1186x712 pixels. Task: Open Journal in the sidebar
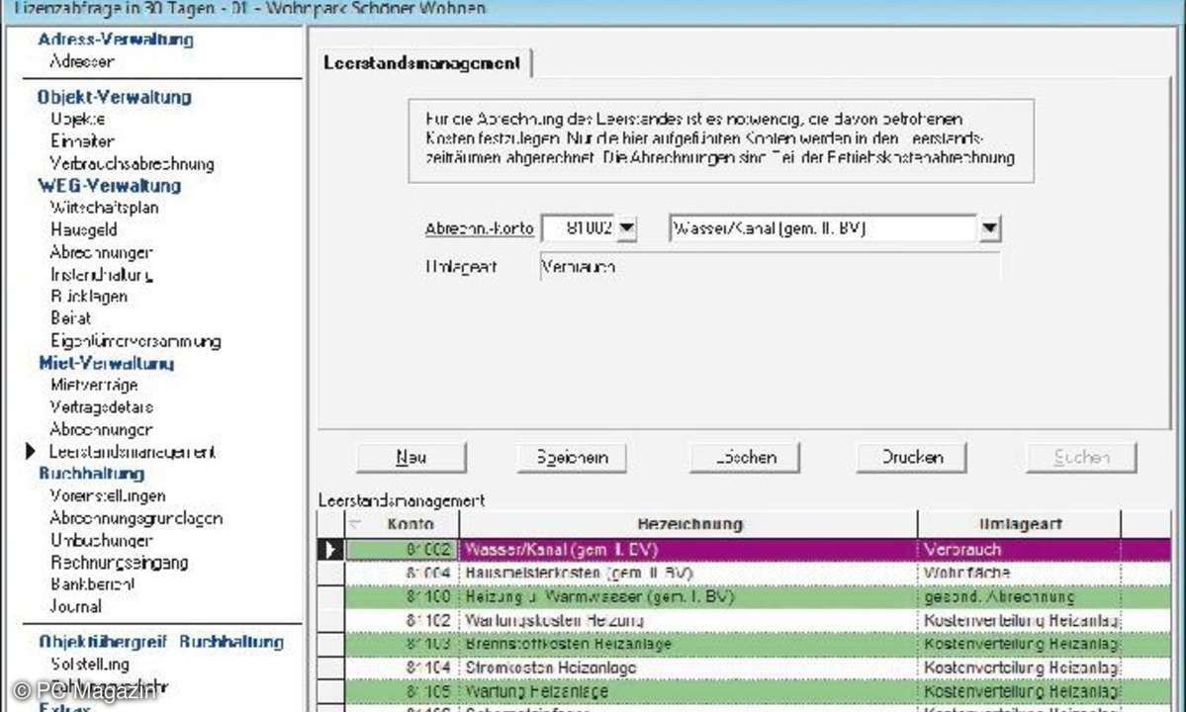tap(75, 606)
